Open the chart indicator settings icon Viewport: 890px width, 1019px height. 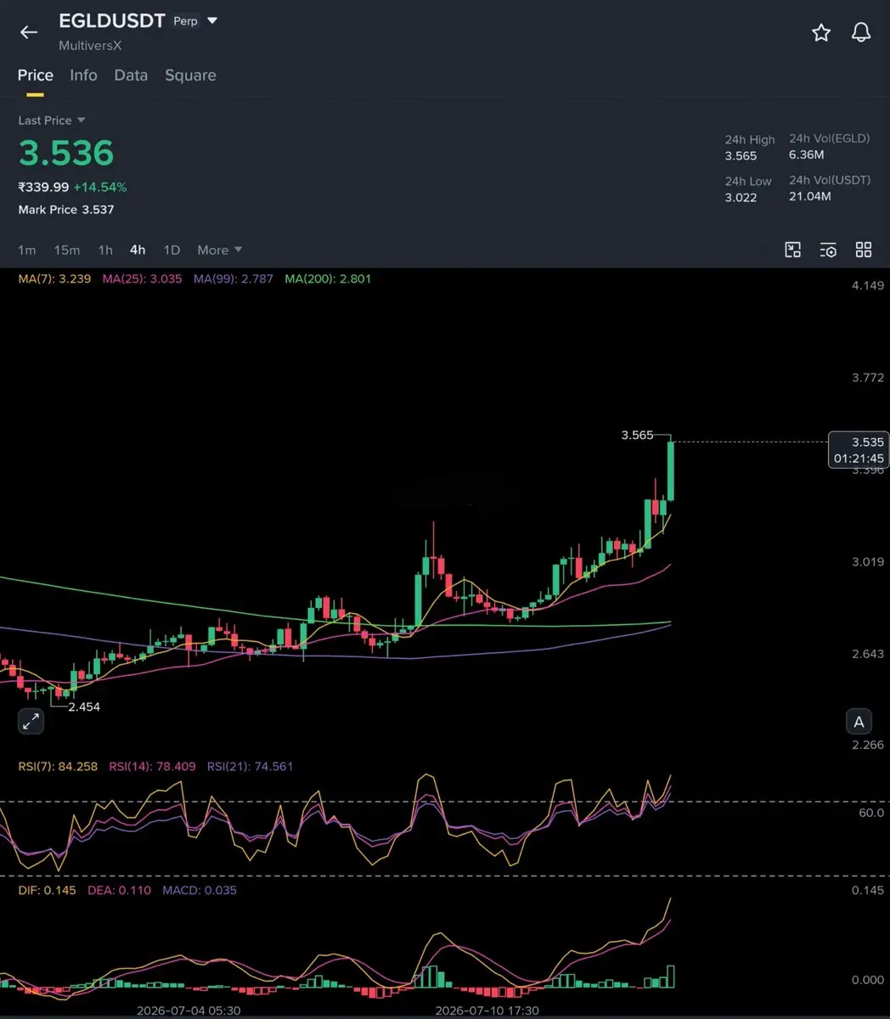pyautogui.click(x=828, y=249)
